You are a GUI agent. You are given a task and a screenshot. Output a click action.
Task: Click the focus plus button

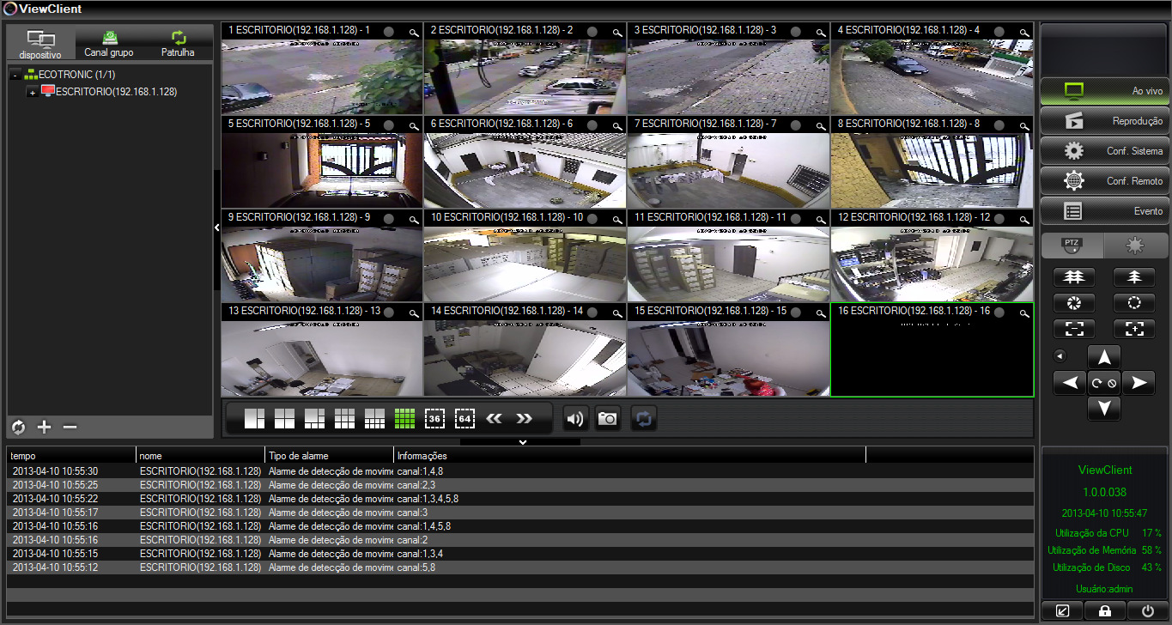1134,329
